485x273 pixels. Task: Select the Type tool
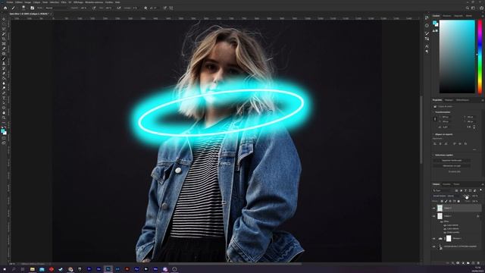click(4, 98)
